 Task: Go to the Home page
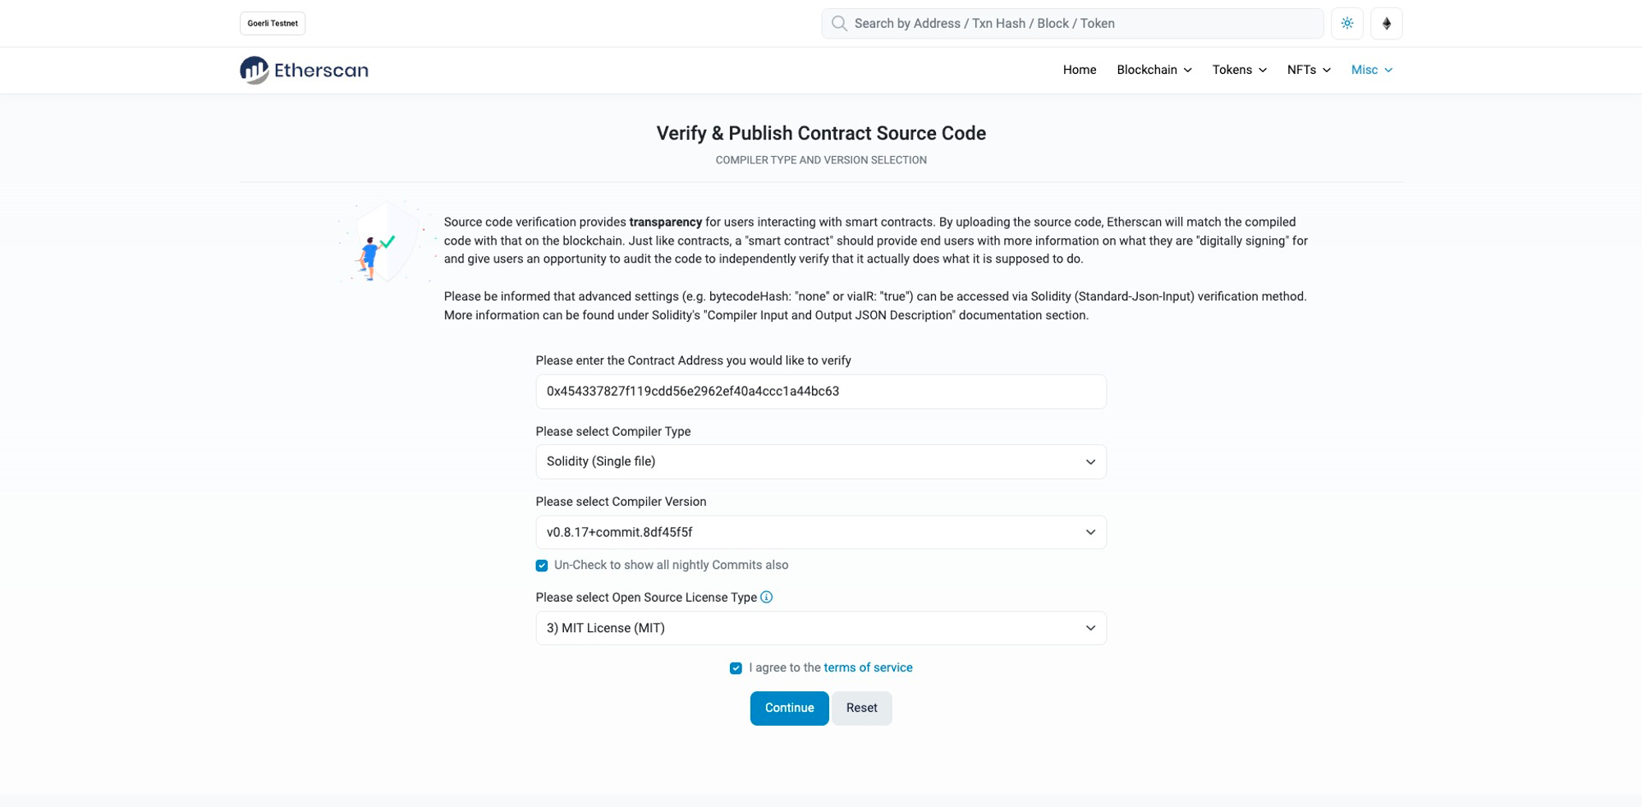1079,70
